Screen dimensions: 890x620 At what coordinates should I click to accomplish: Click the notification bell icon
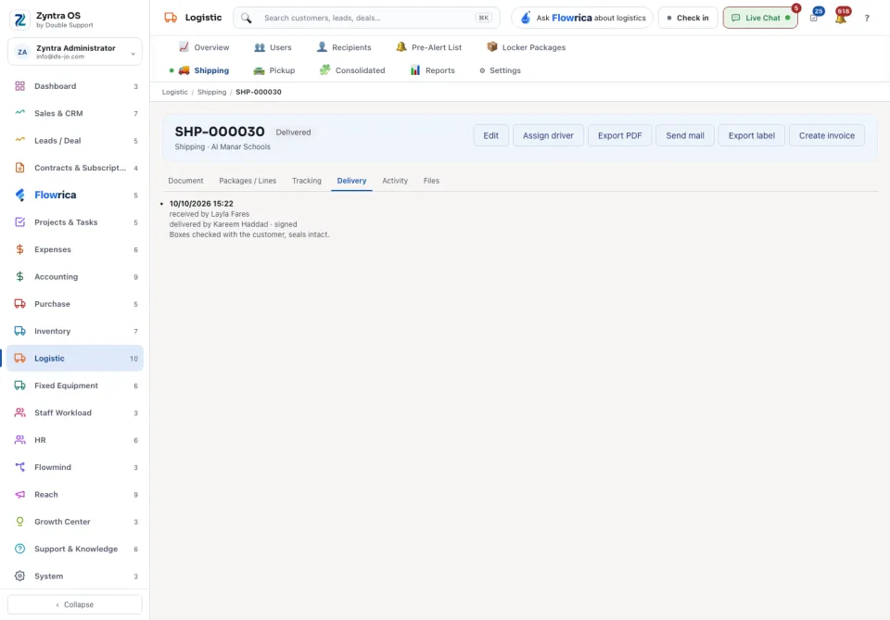coord(841,19)
